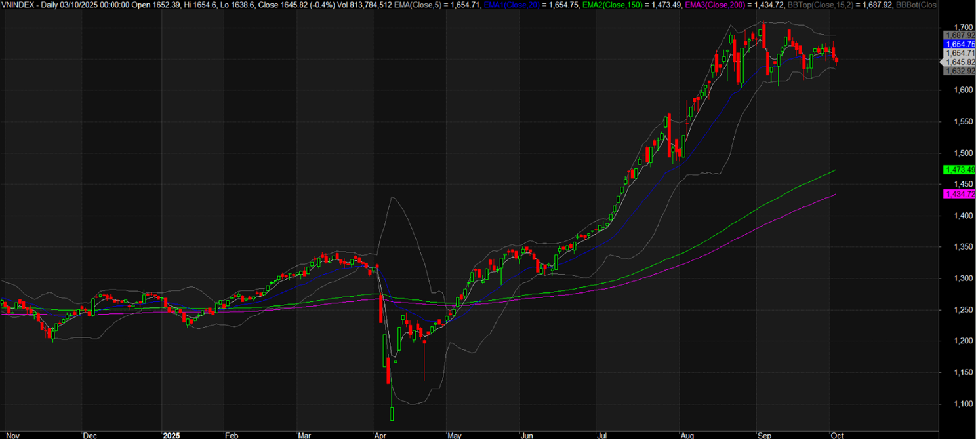
Task: Click the 2025 year label on time axis
Action: pyautogui.click(x=172, y=434)
